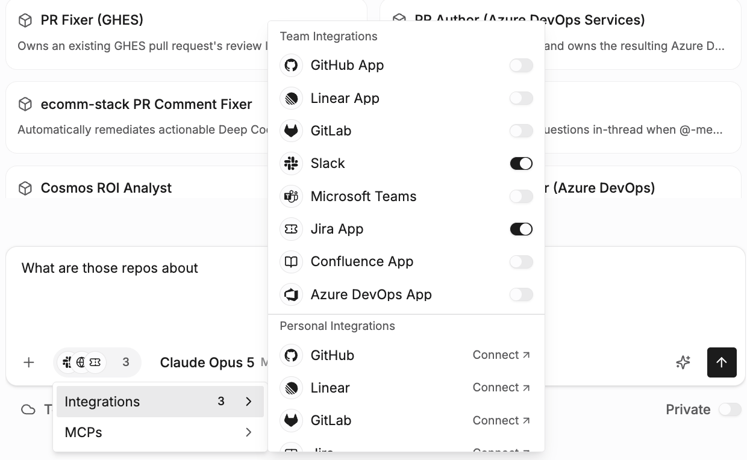This screenshot has height=460, width=747.
Task: Click the personal GitHub logo icon
Action: click(292, 355)
